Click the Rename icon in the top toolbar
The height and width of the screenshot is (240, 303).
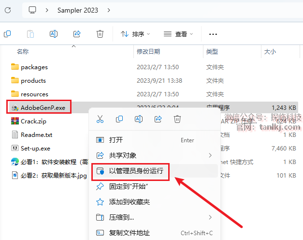tap(54, 34)
